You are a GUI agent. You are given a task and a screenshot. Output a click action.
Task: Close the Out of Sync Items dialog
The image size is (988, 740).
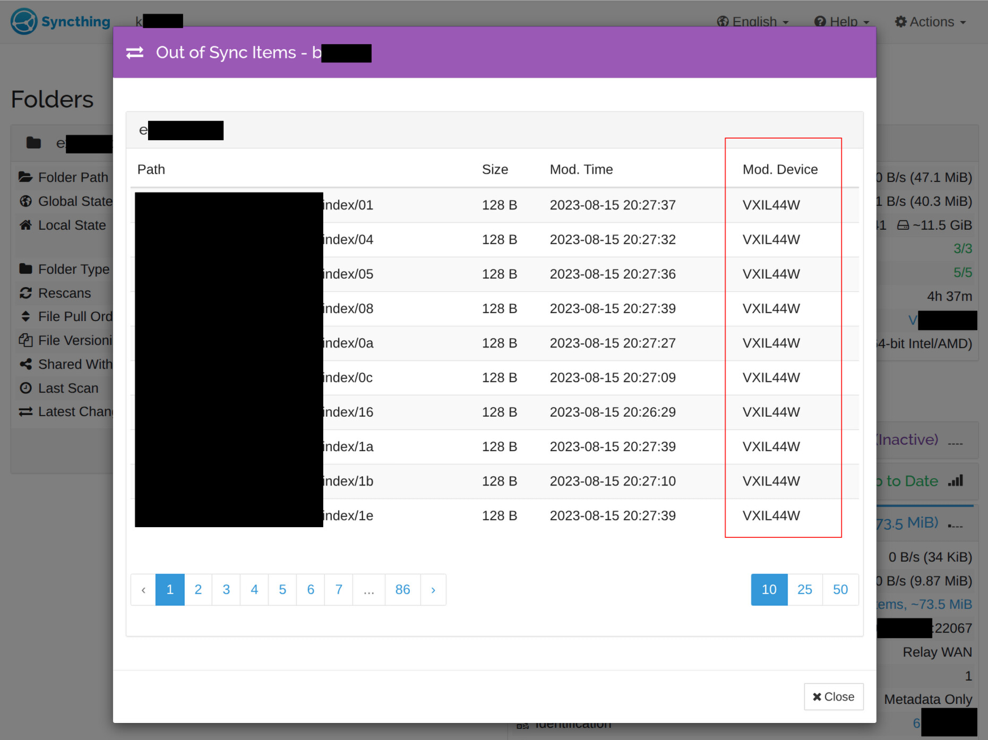click(x=834, y=696)
